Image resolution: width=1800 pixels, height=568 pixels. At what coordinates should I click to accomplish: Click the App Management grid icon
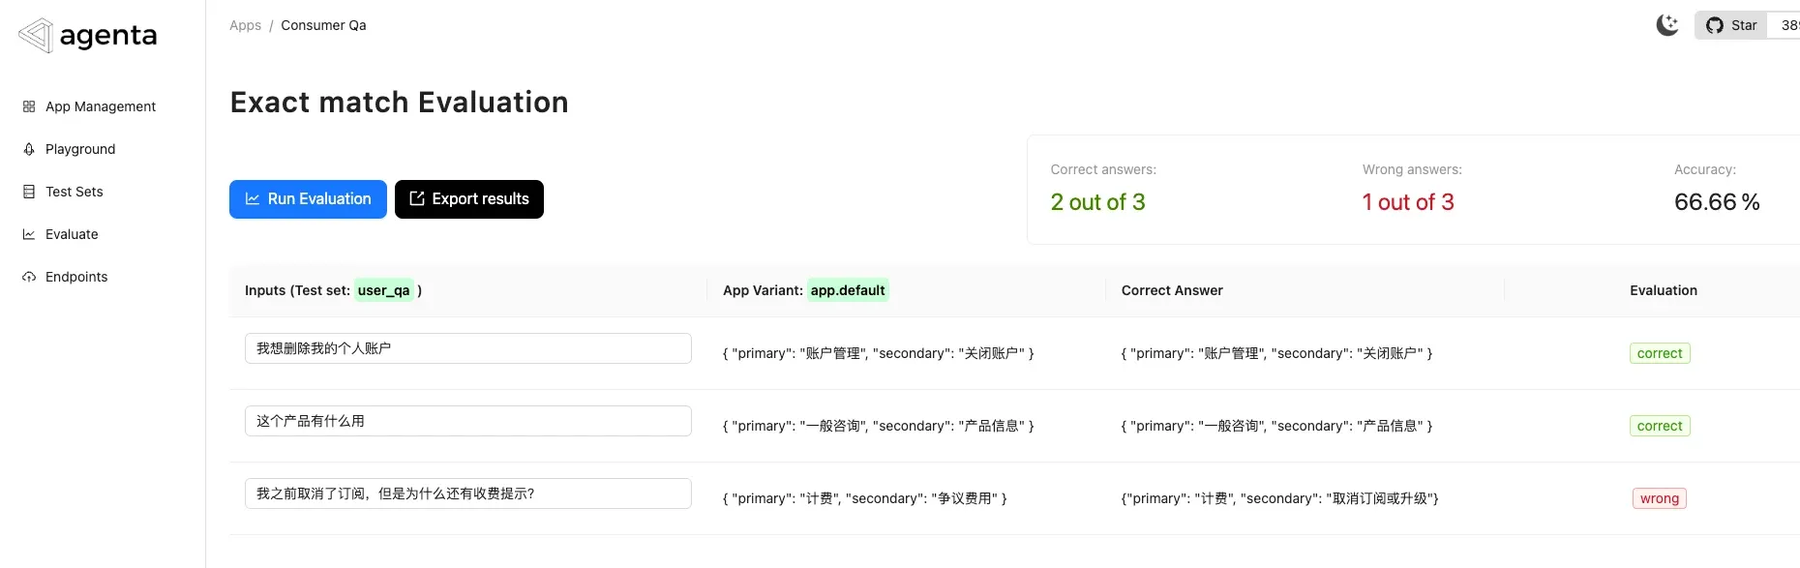coord(29,106)
